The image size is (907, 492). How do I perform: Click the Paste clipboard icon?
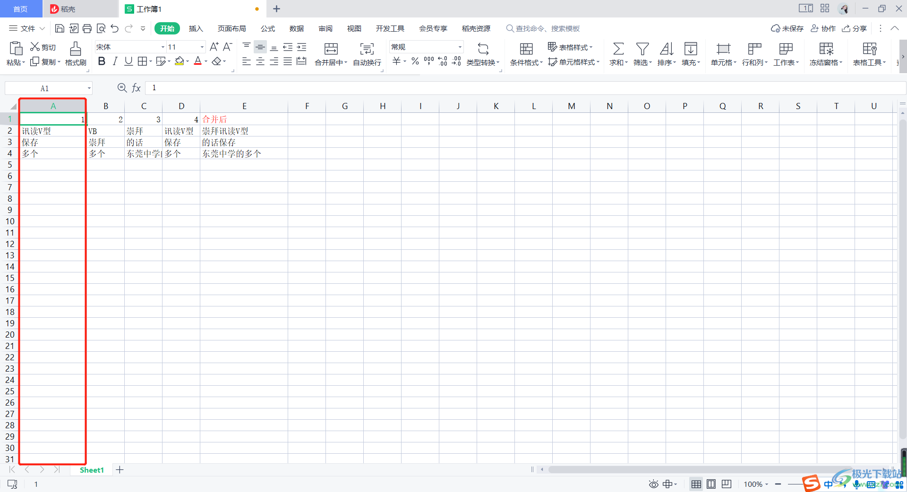pyautogui.click(x=16, y=48)
